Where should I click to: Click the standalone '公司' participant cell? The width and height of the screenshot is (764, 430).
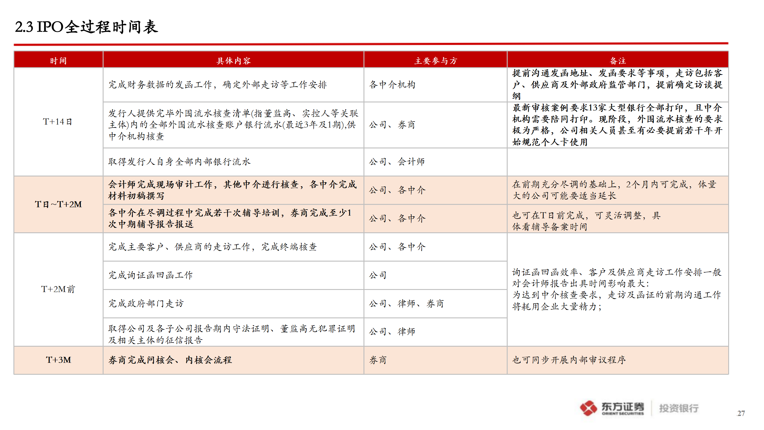coord(435,275)
